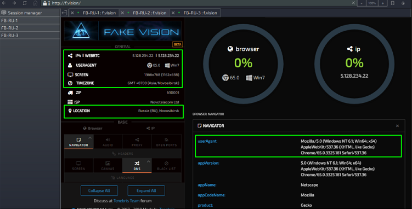The width and height of the screenshot is (412, 209).
Task: Select FB-RU-3 in the session list
Action: 30,36
